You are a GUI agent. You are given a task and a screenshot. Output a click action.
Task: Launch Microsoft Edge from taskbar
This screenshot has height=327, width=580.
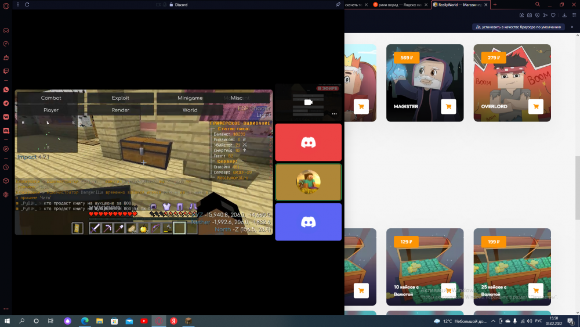click(x=85, y=321)
